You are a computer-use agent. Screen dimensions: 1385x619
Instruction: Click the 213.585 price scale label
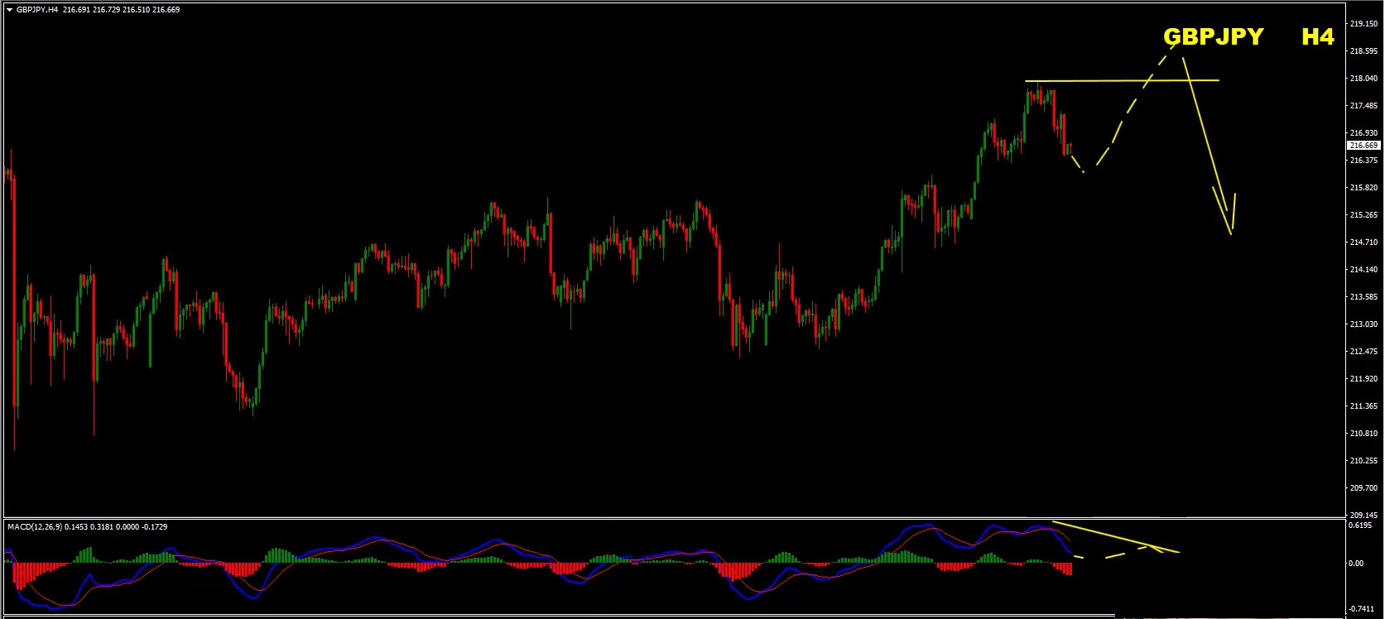tap(1363, 297)
